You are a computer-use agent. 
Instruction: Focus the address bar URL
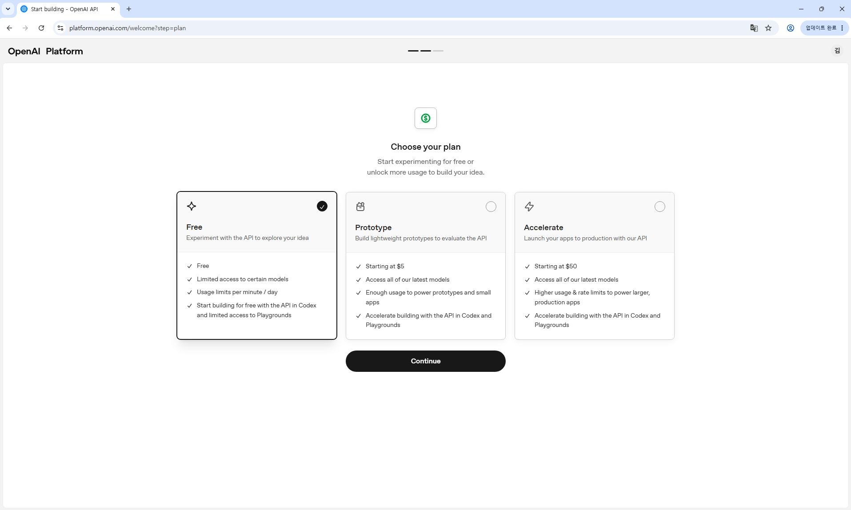128,28
